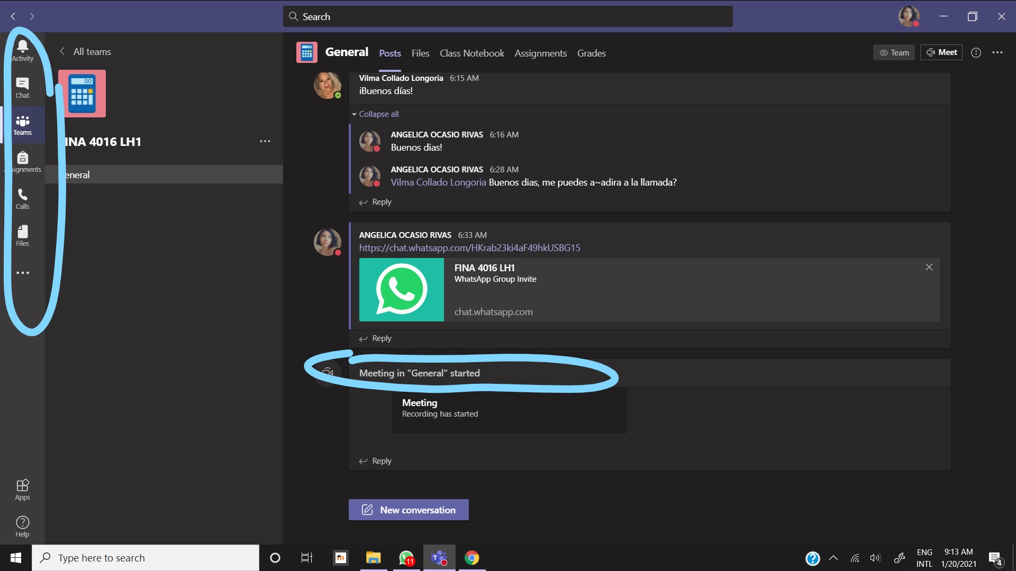The width and height of the screenshot is (1016, 571).
Task: Open Chat from the left rail
Action: [x=22, y=88]
